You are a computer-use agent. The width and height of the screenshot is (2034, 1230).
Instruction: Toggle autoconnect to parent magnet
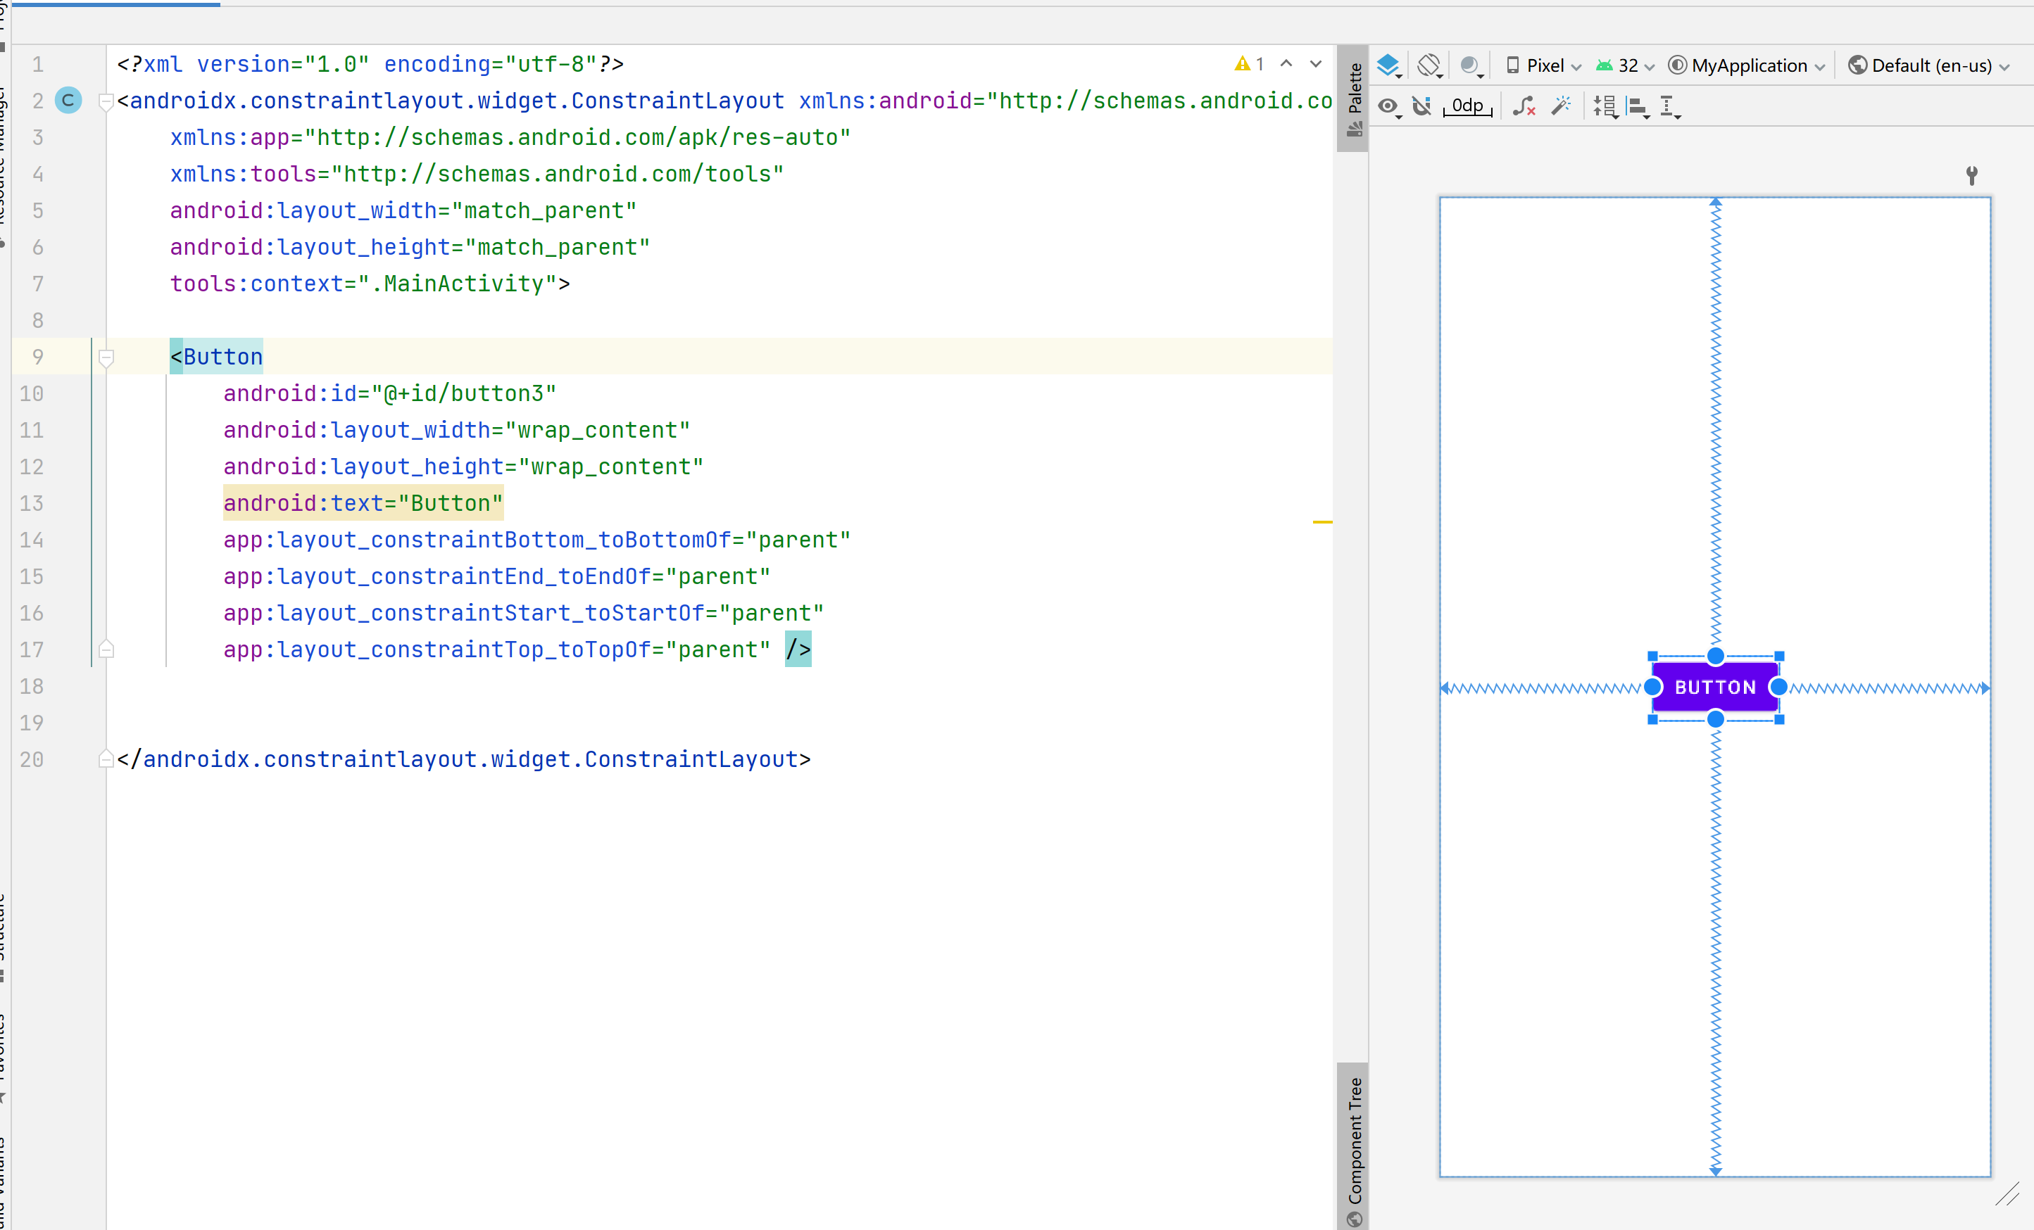(x=1421, y=106)
